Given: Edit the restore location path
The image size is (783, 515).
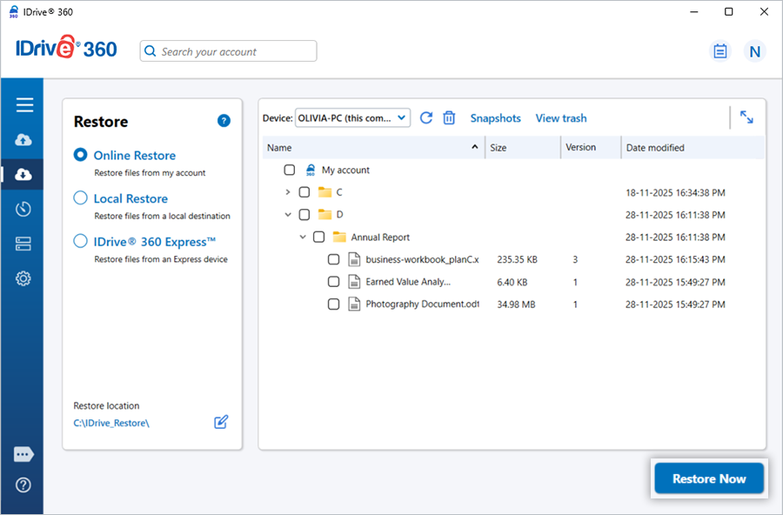Looking at the screenshot, I should tap(221, 422).
